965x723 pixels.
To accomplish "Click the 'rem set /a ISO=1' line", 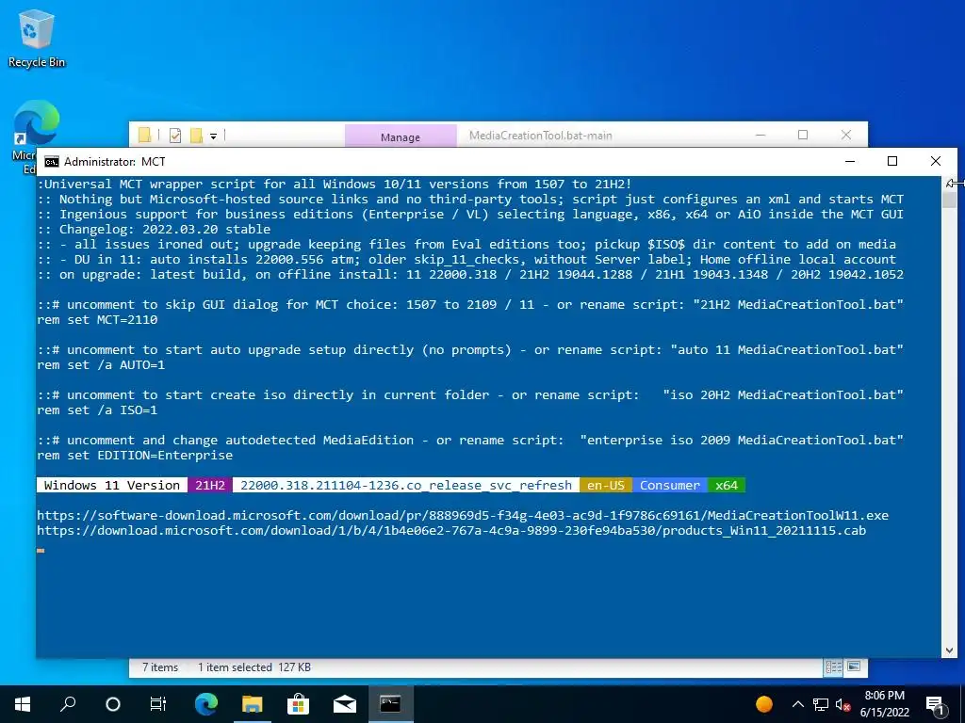I will point(97,410).
